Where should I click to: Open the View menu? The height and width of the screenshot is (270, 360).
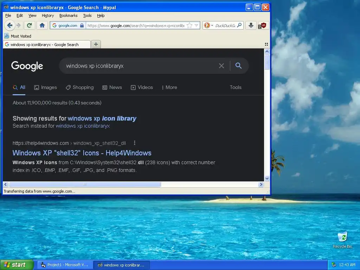click(x=32, y=15)
